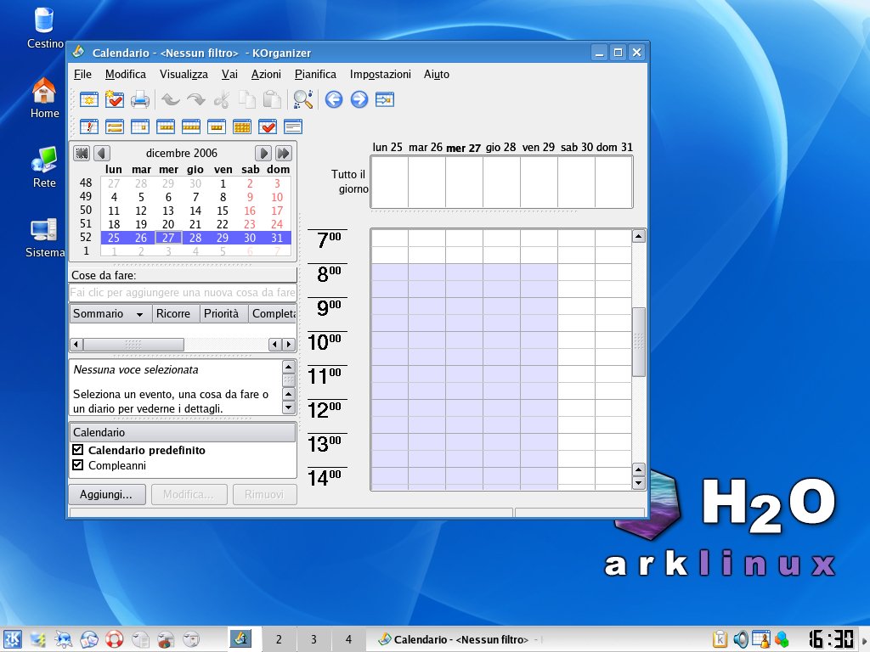Viewport: 870px width, 652px height.
Task: Open the Rete network desktop icon
Action: coord(44,167)
